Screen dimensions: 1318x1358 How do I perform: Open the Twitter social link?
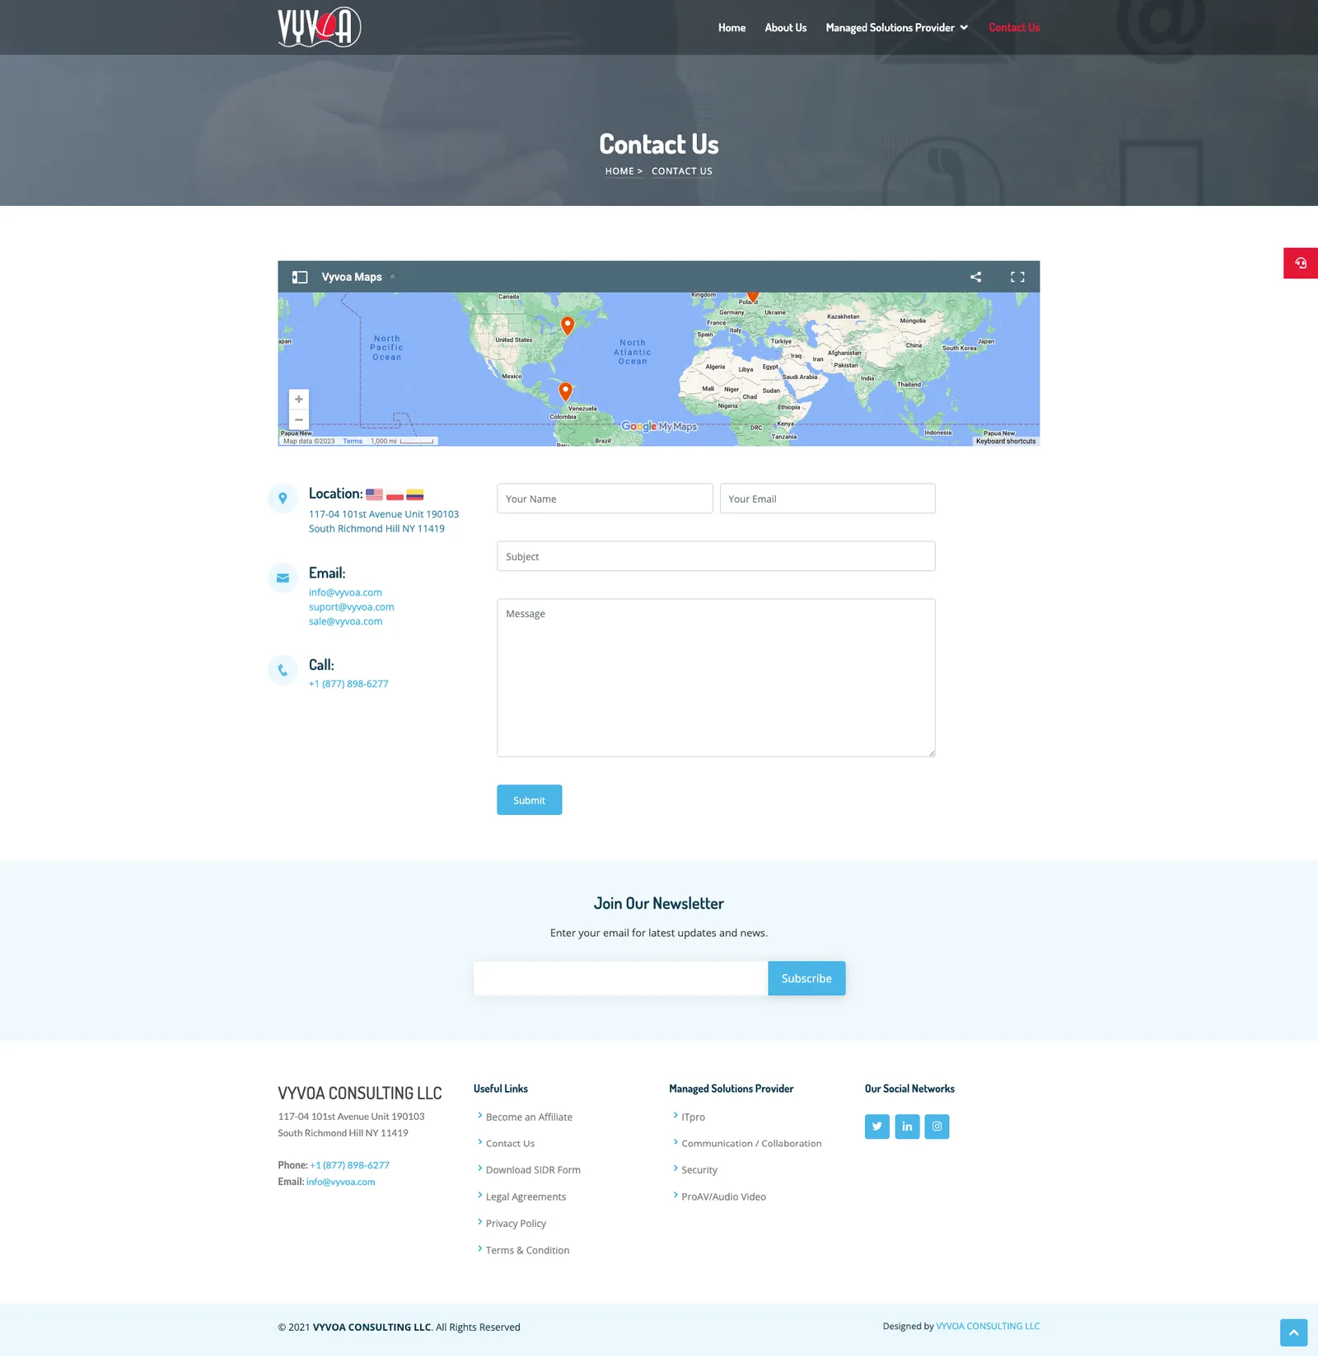coord(877,1126)
